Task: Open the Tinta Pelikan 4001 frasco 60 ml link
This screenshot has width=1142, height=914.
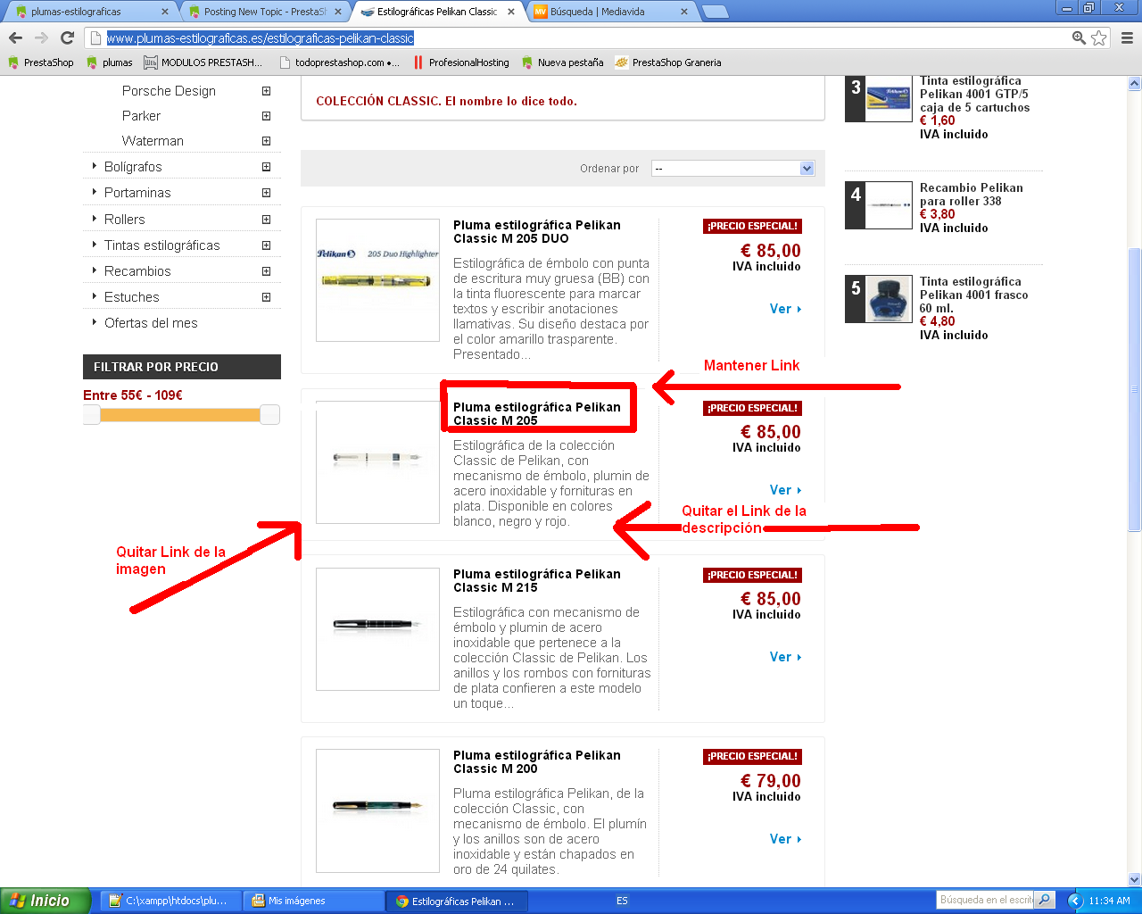Action: [x=973, y=295]
